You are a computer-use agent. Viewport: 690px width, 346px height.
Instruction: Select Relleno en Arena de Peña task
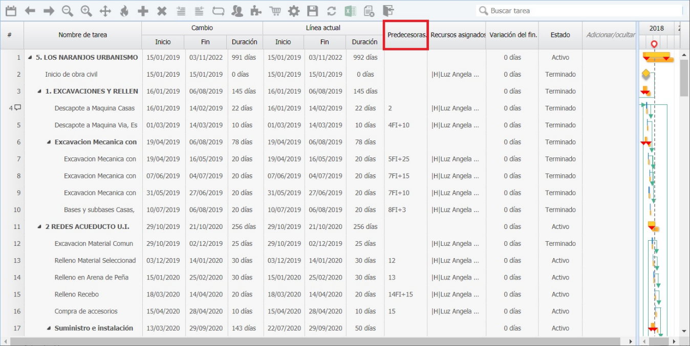click(x=92, y=278)
